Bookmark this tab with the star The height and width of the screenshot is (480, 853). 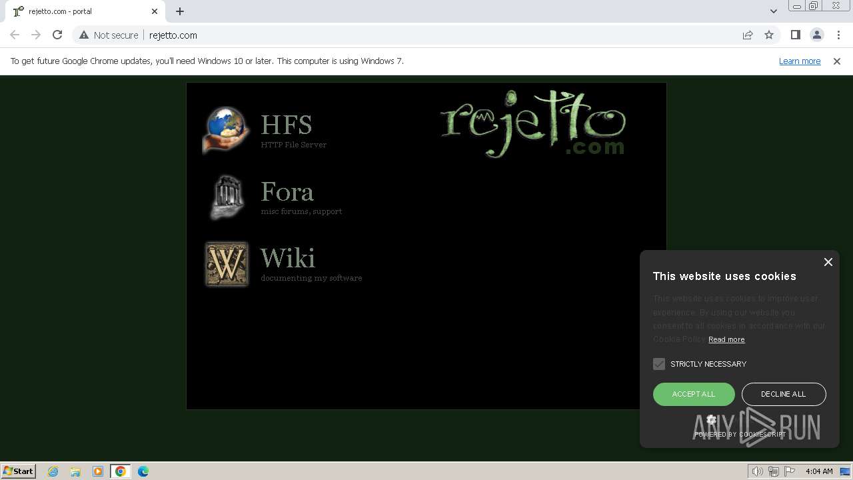coord(769,35)
